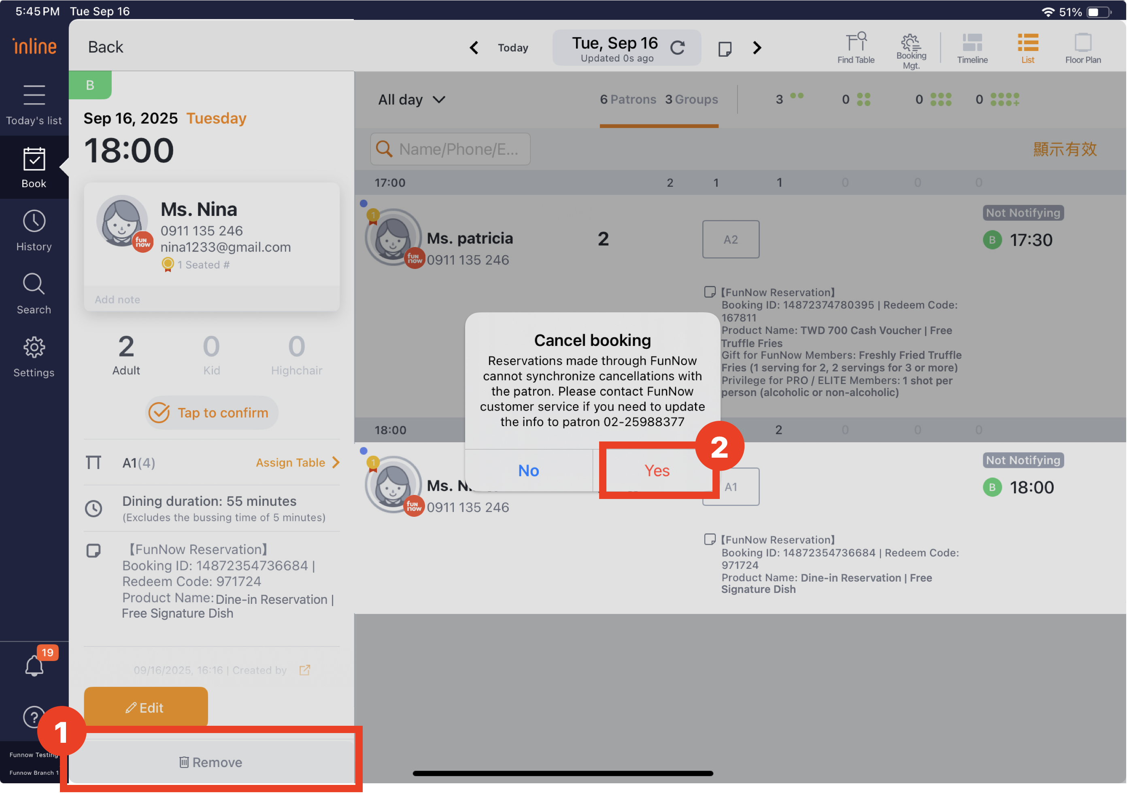Open the notifications bell

[x=34, y=666]
